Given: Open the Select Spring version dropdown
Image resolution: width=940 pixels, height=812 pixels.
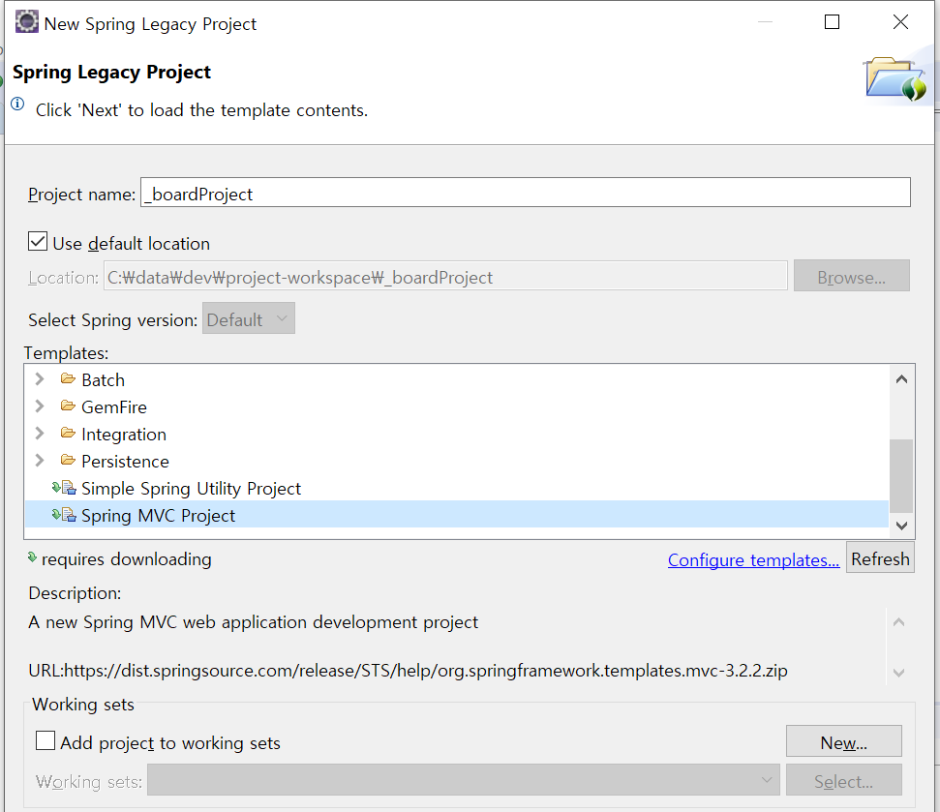Looking at the screenshot, I should 248,319.
